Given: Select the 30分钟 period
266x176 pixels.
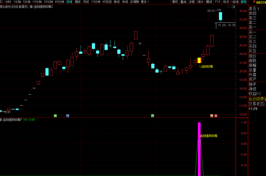Looking at the screenshot, I should tap(48, 2).
